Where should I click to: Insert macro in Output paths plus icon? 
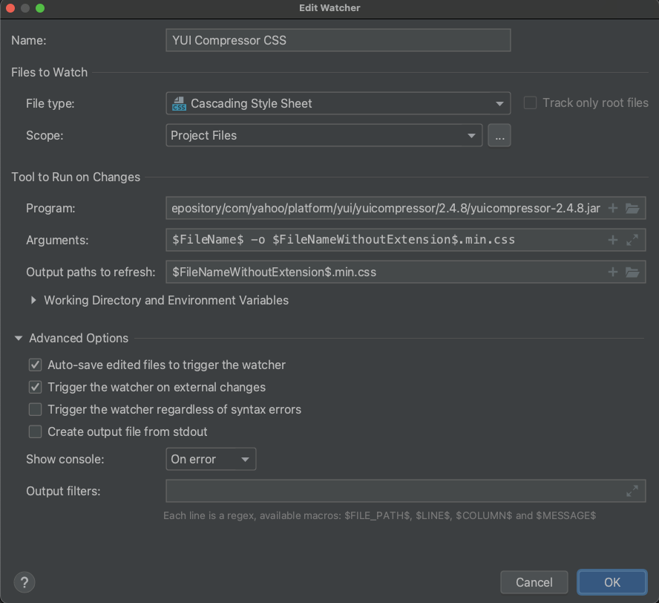613,272
